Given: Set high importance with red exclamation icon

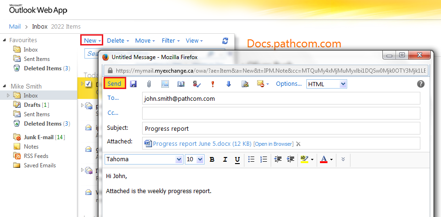Looking at the screenshot, I should [x=213, y=84].
